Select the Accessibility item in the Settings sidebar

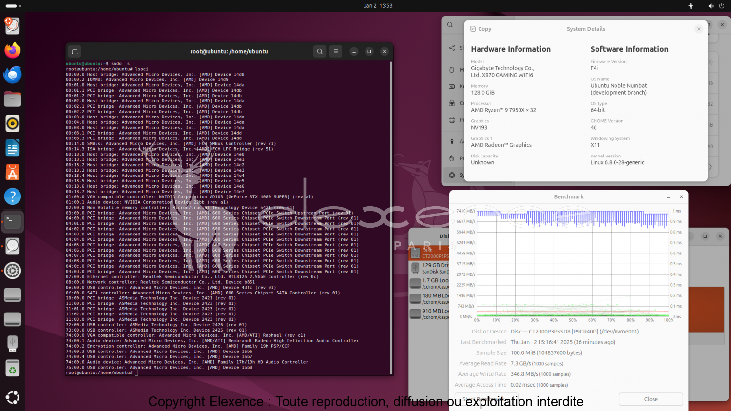point(456,141)
